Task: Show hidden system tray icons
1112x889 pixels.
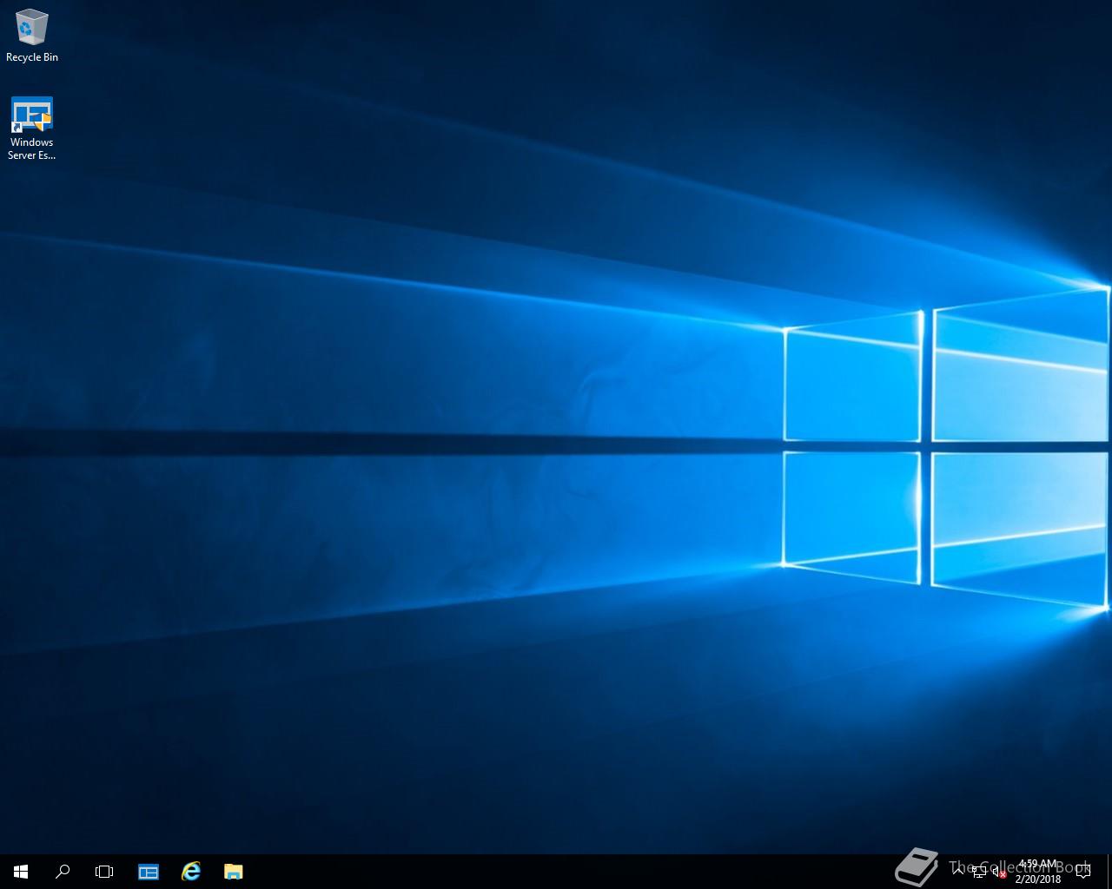Action: tap(959, 872)
